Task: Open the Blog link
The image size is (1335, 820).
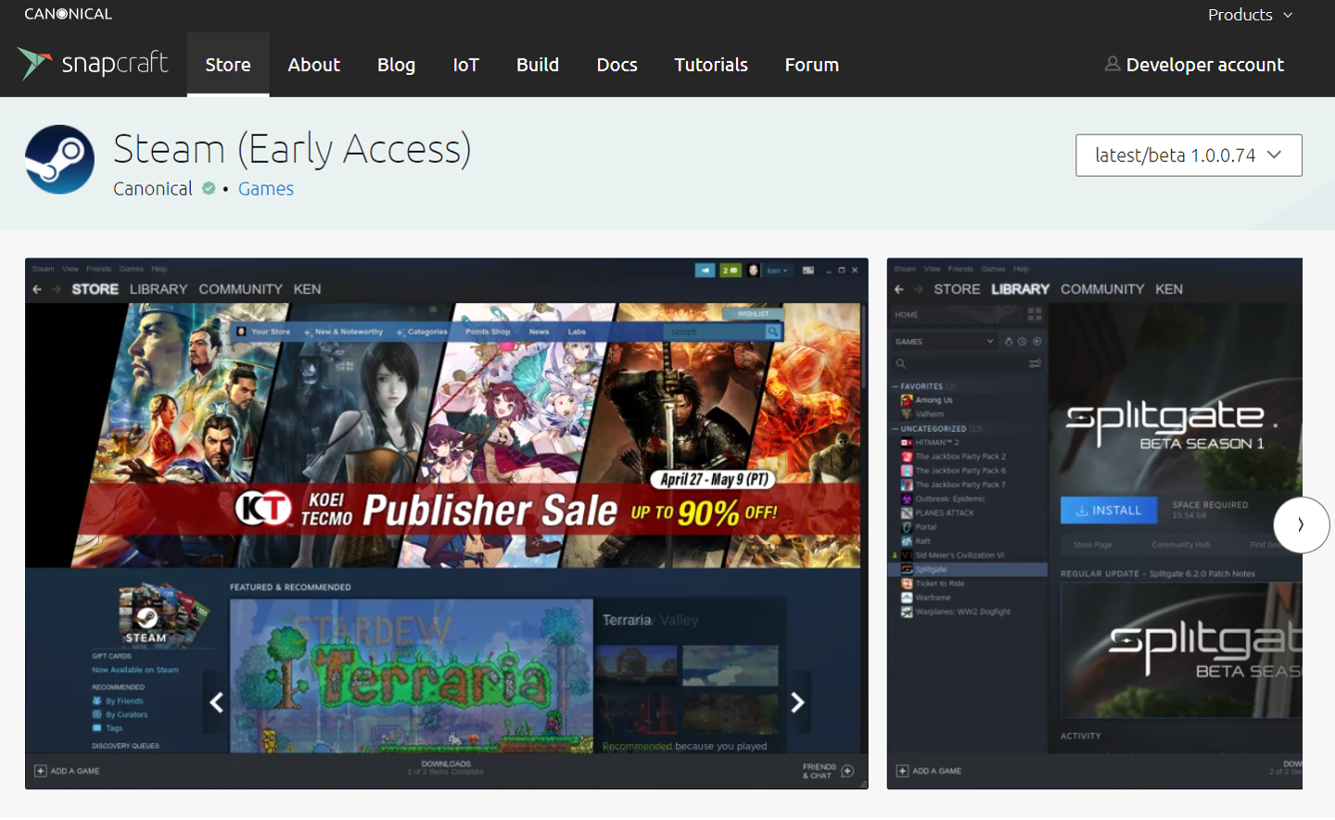Action: pyautogui.click(x=396, y=65)
